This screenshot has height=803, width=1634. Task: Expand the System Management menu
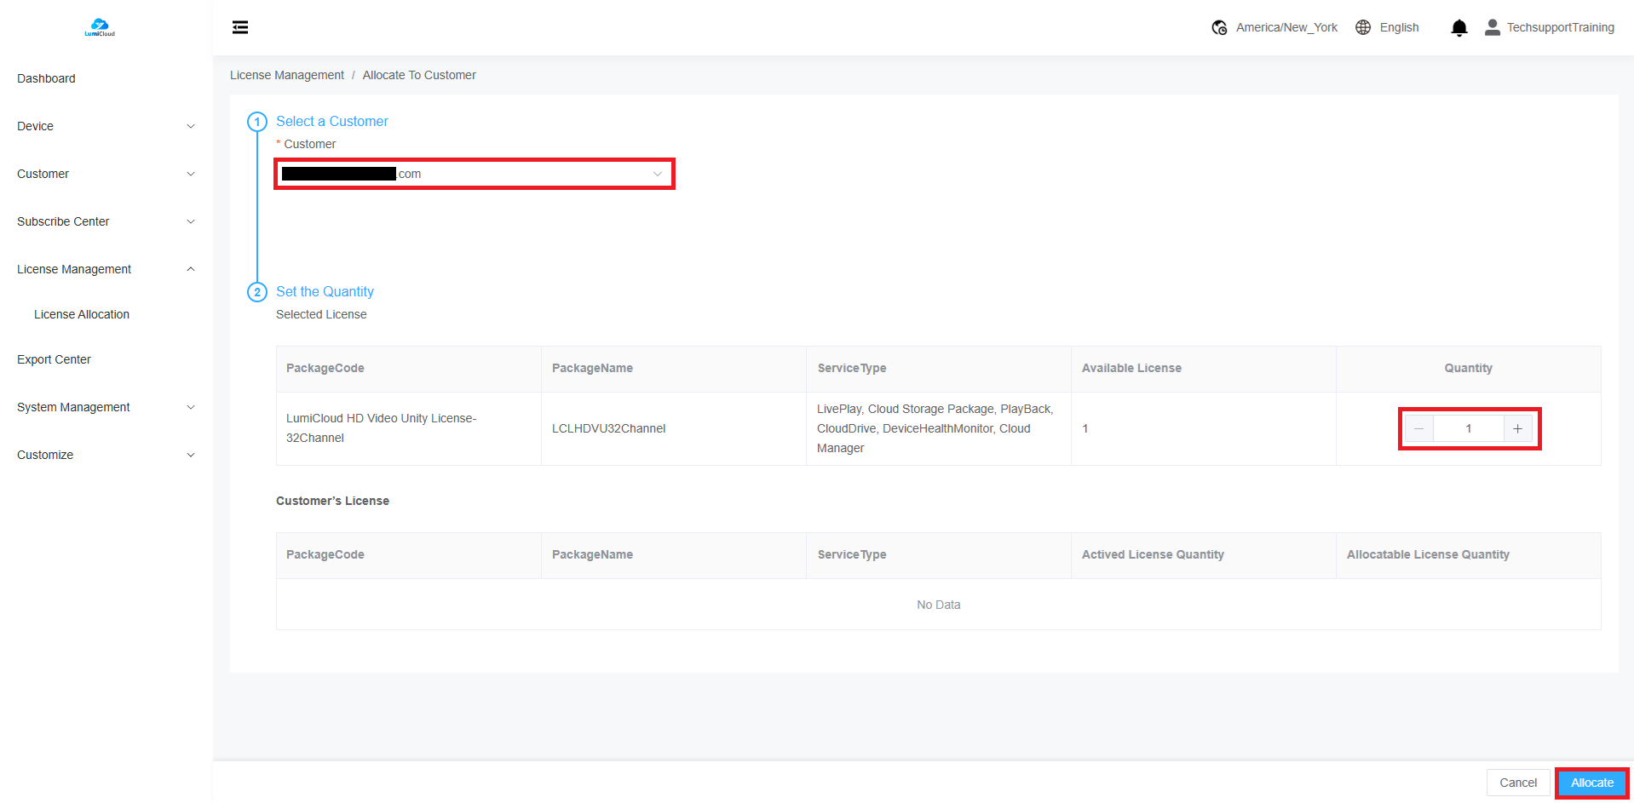click(106, 407)
